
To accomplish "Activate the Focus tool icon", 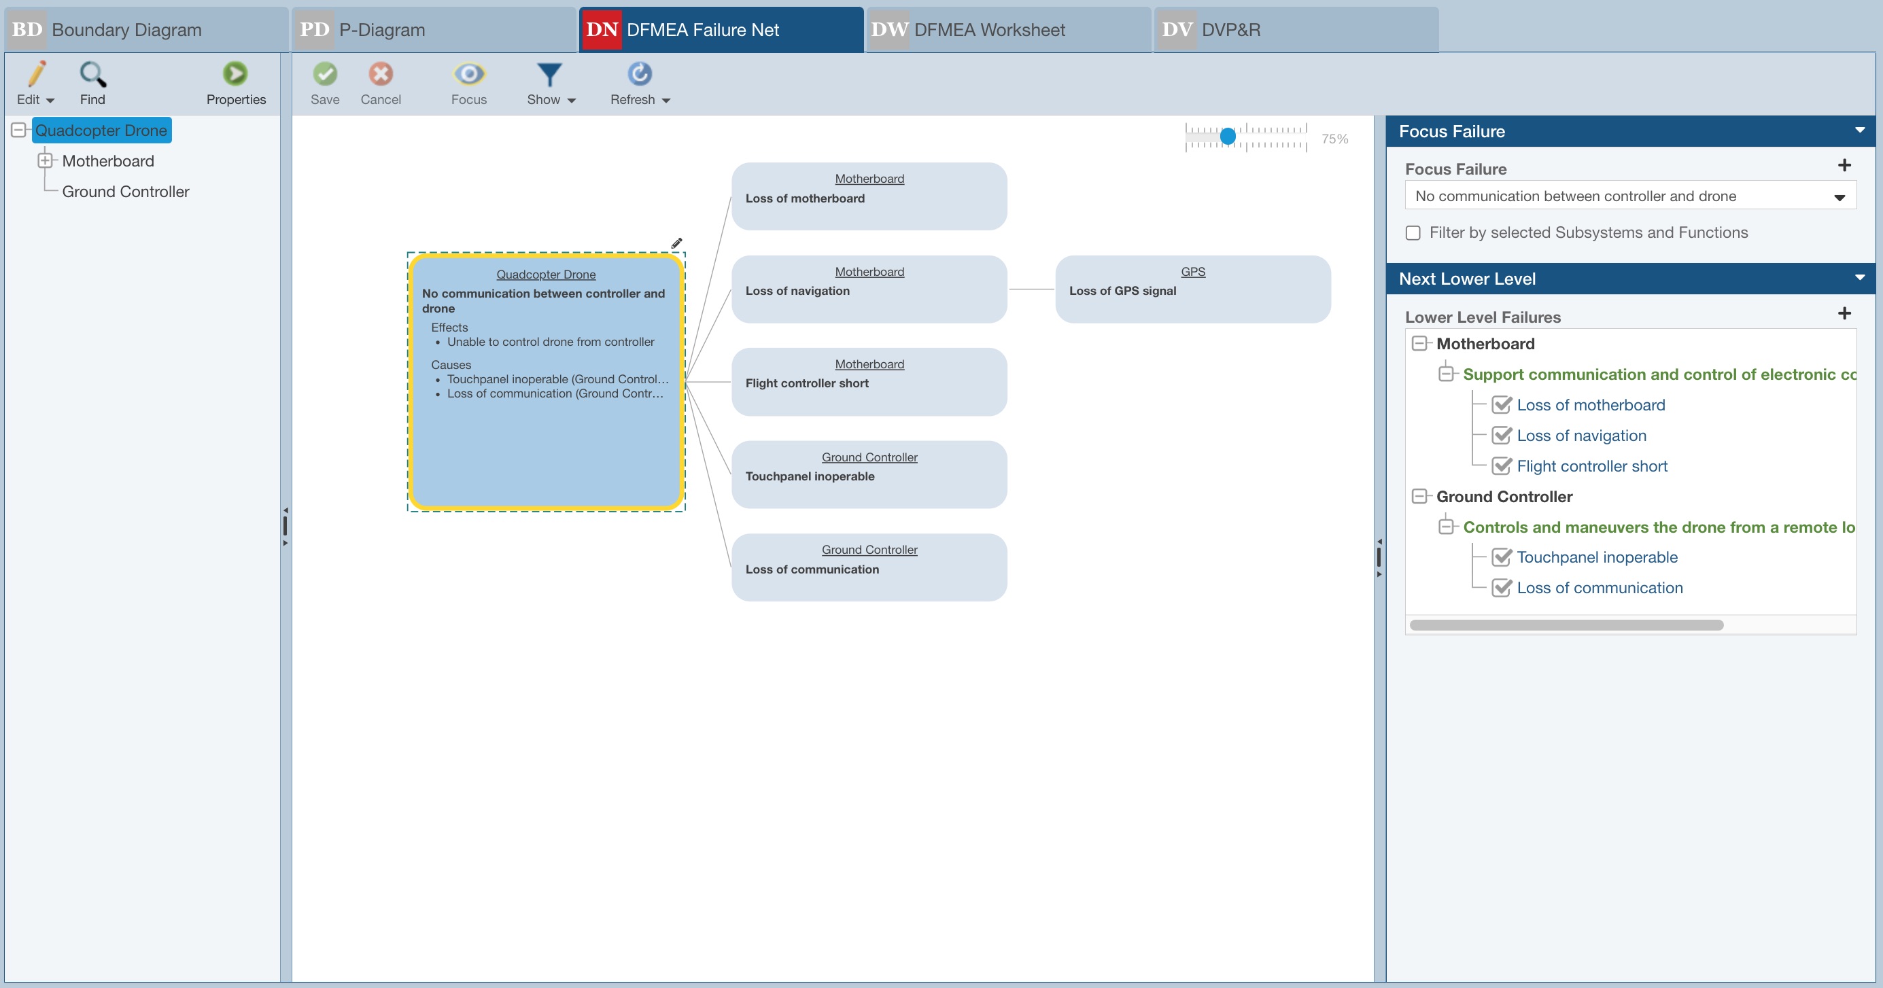I will [468, 74].
